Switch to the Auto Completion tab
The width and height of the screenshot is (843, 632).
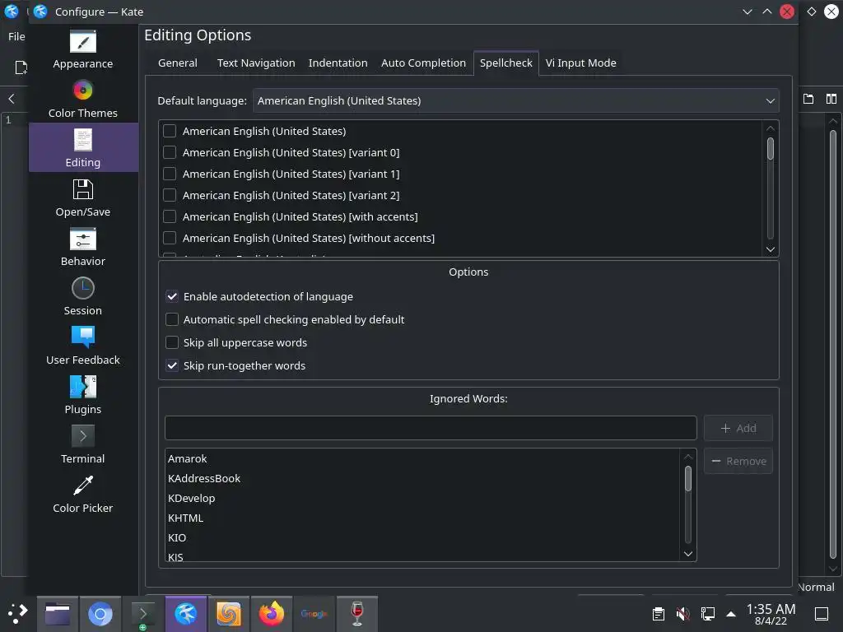click(424, 63)
